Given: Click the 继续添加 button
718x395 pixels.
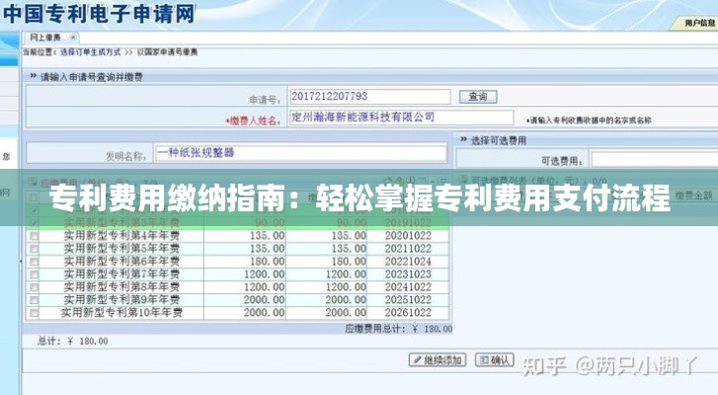Looking at the screenshot, I should pos(437,360).
